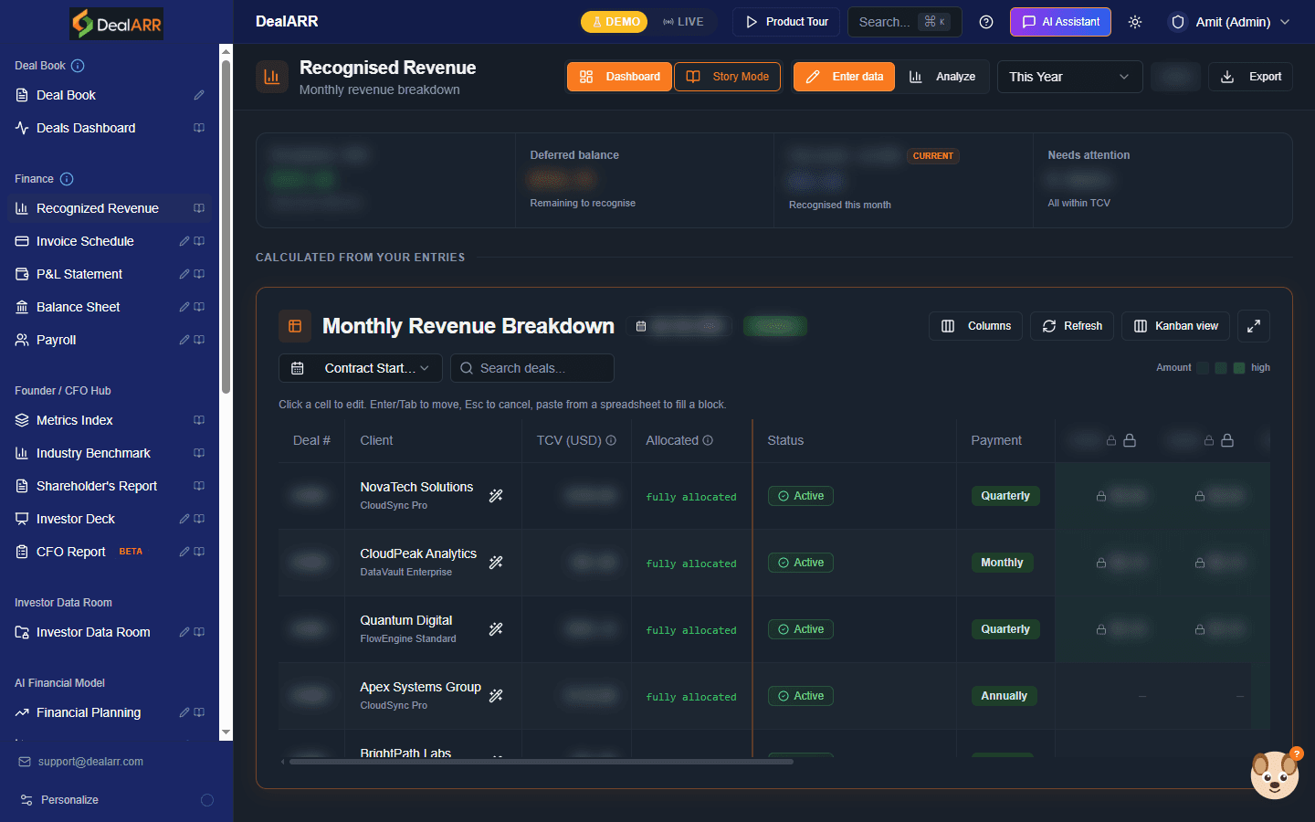
Task: Click the Columns button
Action: pos(976,326)
